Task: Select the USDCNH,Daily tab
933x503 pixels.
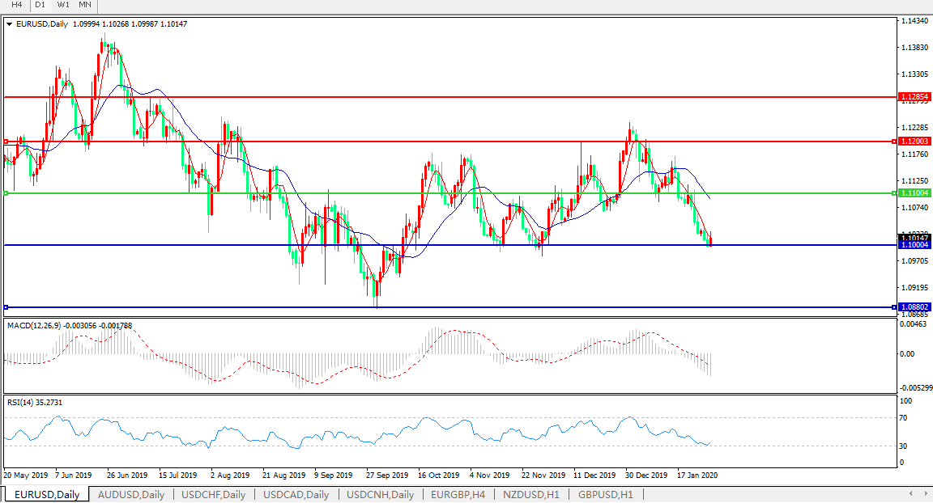Action: click(379, 494)
